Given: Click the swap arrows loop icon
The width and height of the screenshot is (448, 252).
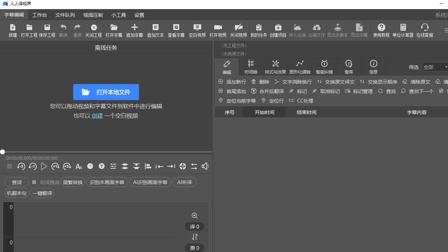Looking at the screenshot, I should (194, 166).
